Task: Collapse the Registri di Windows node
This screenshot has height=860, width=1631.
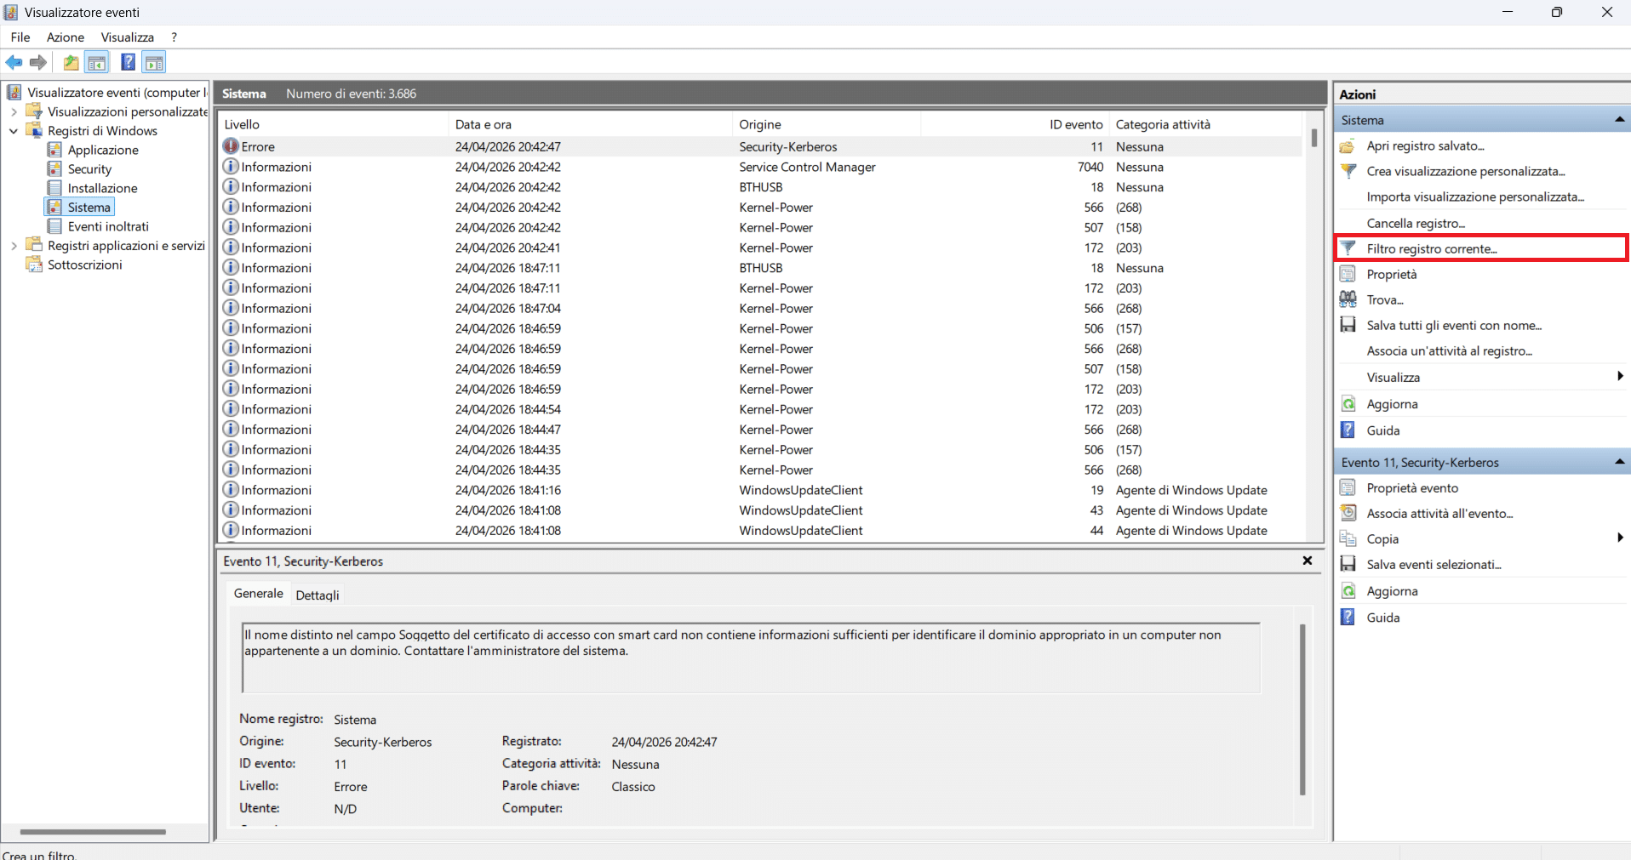Action: [14, 131]
